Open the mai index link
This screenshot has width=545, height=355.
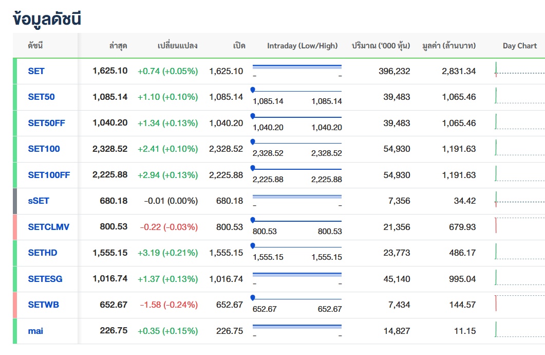click(x=35, y=331)
